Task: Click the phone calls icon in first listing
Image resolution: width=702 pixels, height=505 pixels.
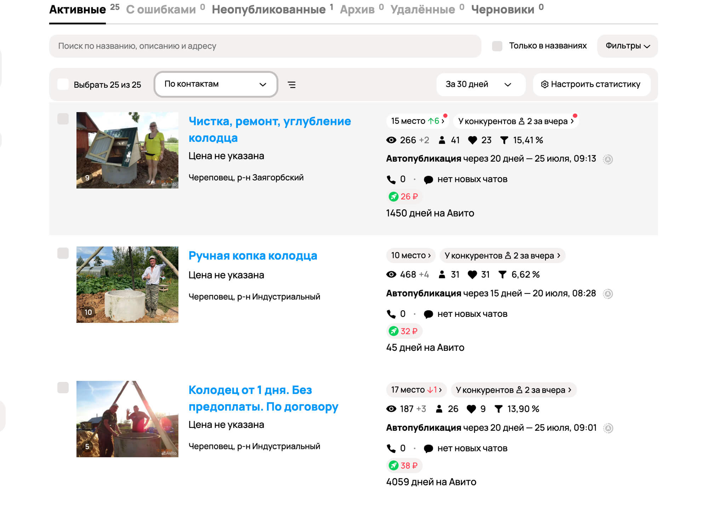Action: pyautogui.click(x=391, y=180)
